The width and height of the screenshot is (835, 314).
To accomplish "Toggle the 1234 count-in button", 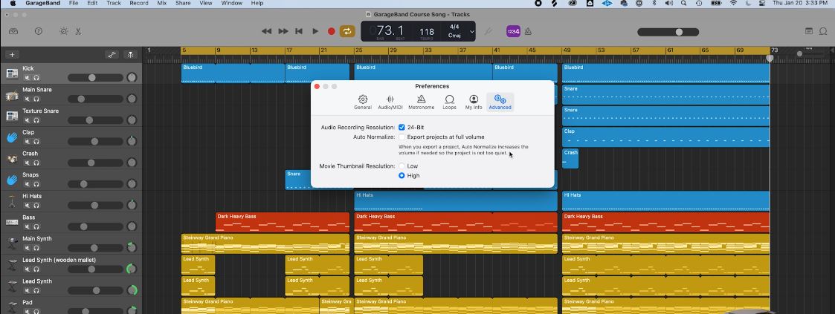I will pyautogui.click(x=513, y=31).
